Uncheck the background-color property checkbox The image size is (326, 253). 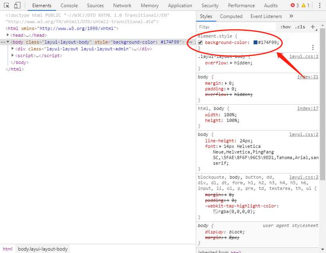[200, 42]
